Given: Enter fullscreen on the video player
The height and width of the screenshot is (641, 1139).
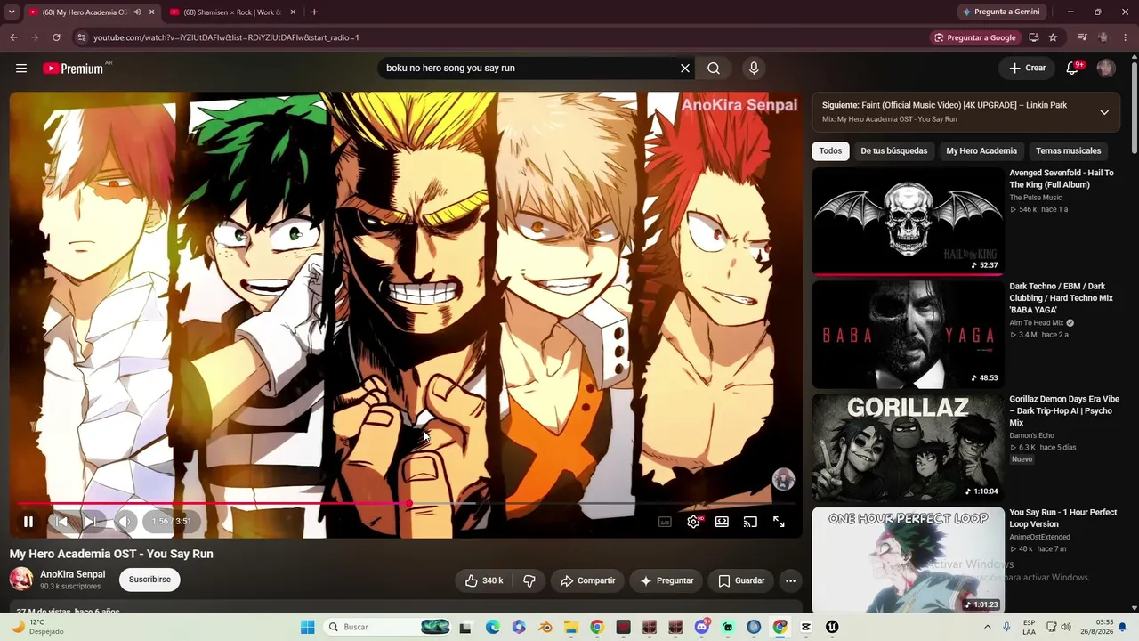Looking at the screenshot, I should pyautogui.click(x=779, y=522).
